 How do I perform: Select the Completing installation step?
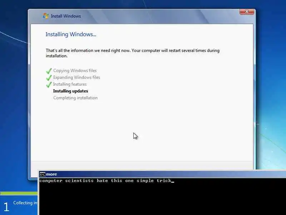tap(75, 98)
